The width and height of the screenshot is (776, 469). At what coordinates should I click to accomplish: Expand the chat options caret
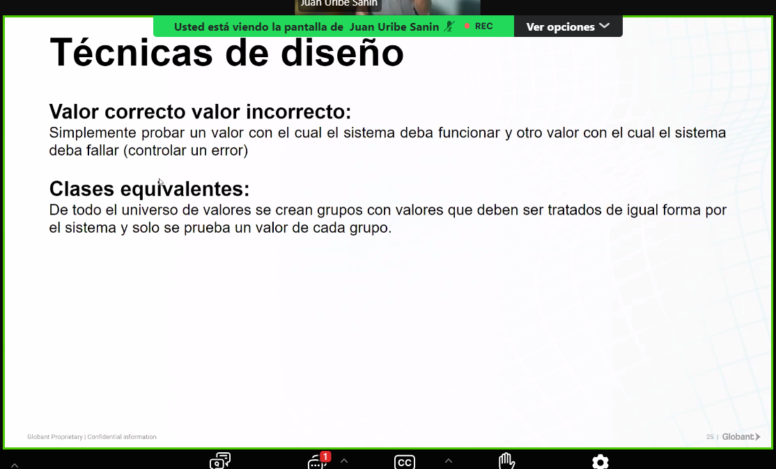tap(344, 461)
